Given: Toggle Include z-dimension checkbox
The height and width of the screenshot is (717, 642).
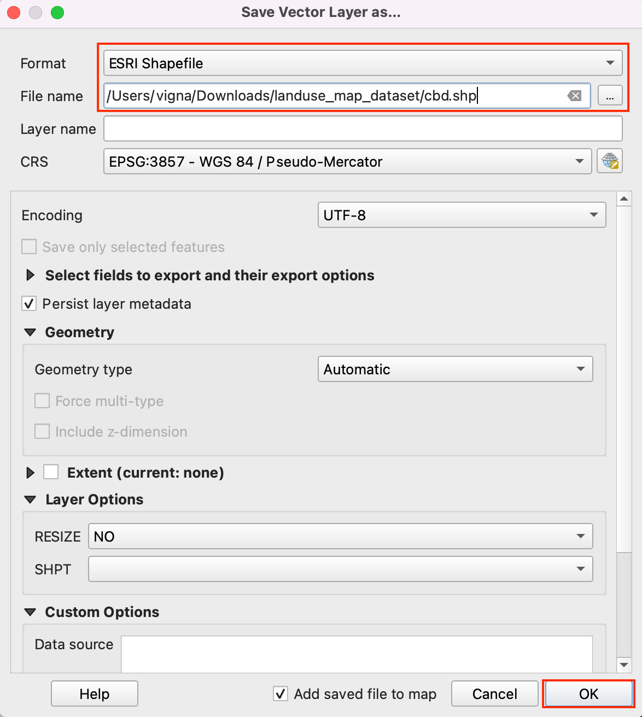Looking at the screenshot, I should point(42,432).
